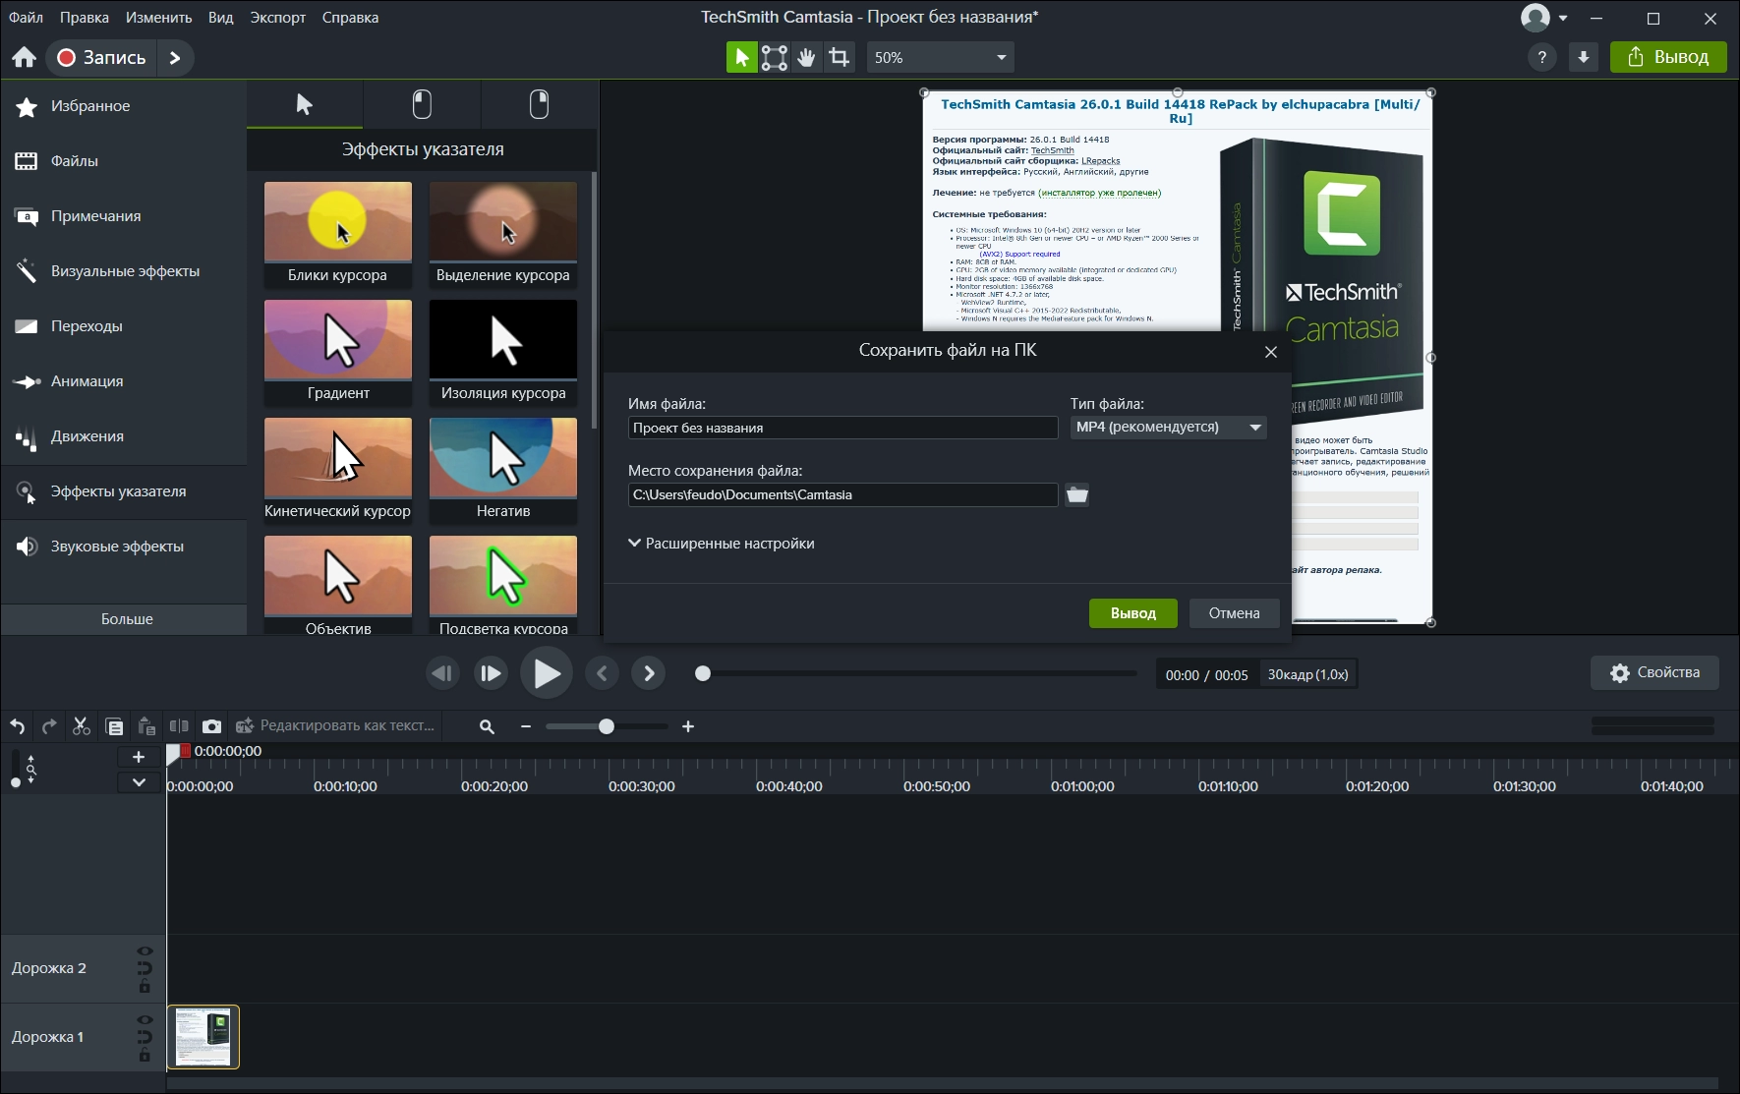The width and height of the screenshot is (1740, 1094).
Task: Step forward one frame in playback
Action: (x=491, y=673)
